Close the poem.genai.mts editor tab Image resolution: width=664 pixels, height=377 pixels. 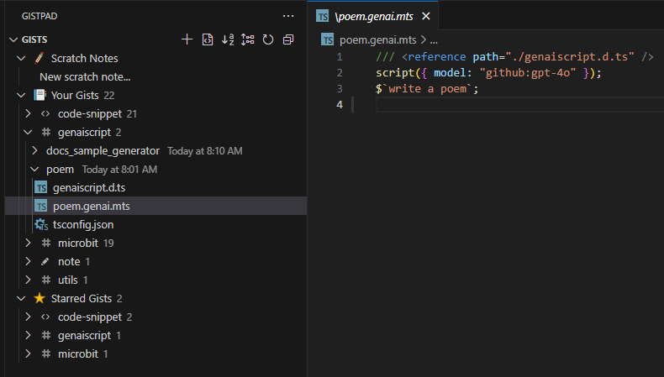425,16
